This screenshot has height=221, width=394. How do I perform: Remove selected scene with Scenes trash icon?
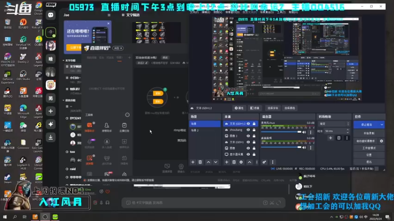[200, 162]
